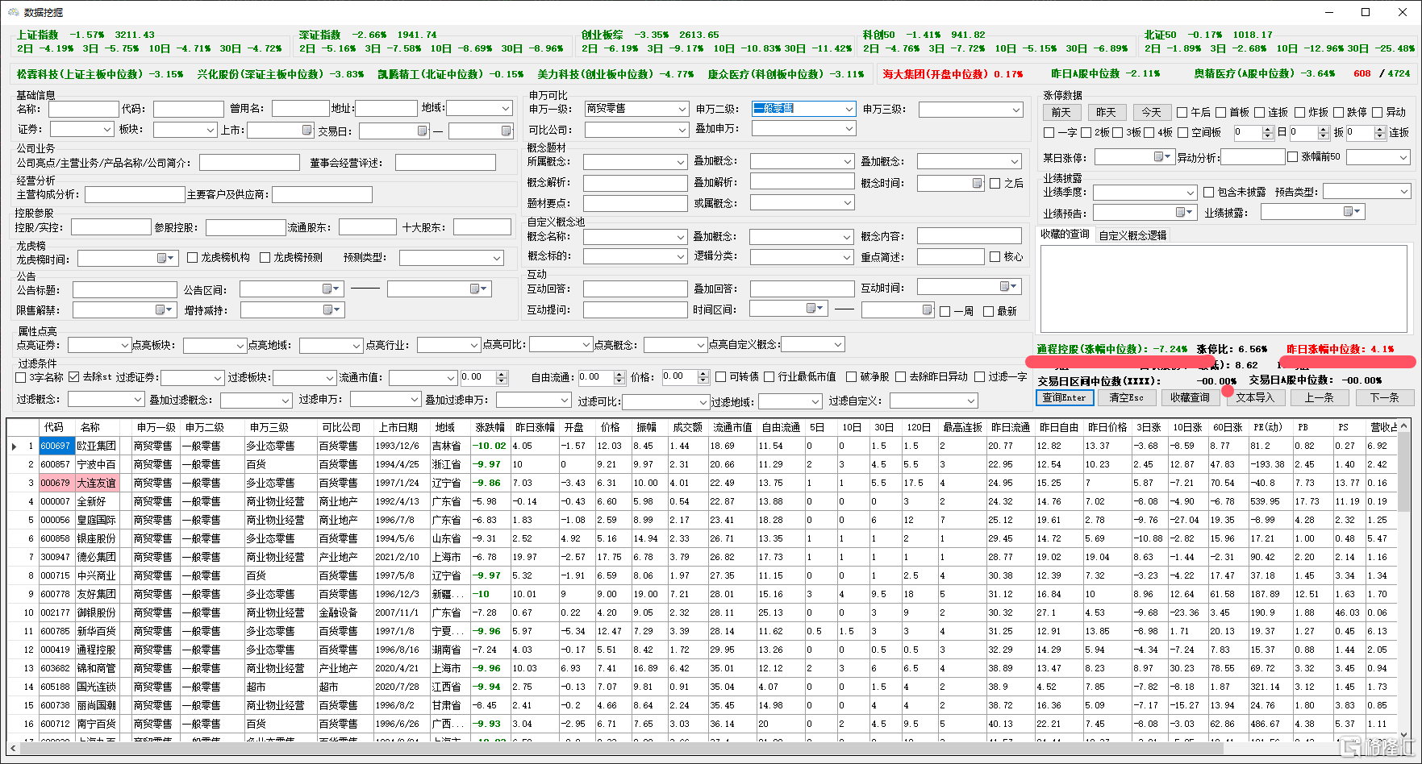Increase the 日 count spinner in 涨停数据
The height and width of the screenshot is (764, 1422).
point(1267,129)
